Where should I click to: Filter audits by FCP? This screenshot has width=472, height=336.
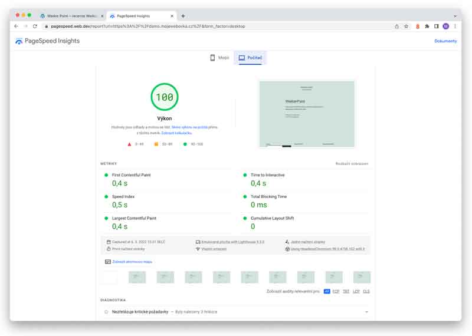click(x=336, y=291)
